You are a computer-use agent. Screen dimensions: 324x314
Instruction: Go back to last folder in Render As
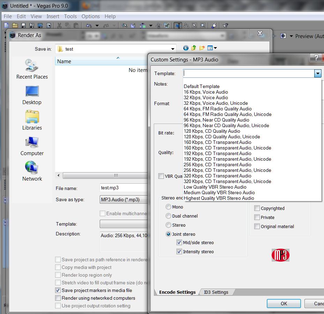tap(186, 48)
